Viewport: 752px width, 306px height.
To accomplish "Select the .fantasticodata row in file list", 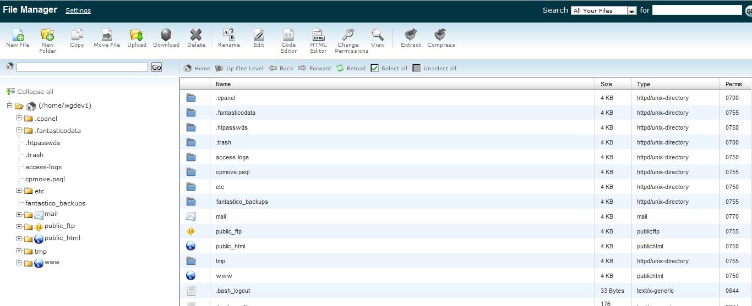I will pyautogui.click(x=465, y=113).
